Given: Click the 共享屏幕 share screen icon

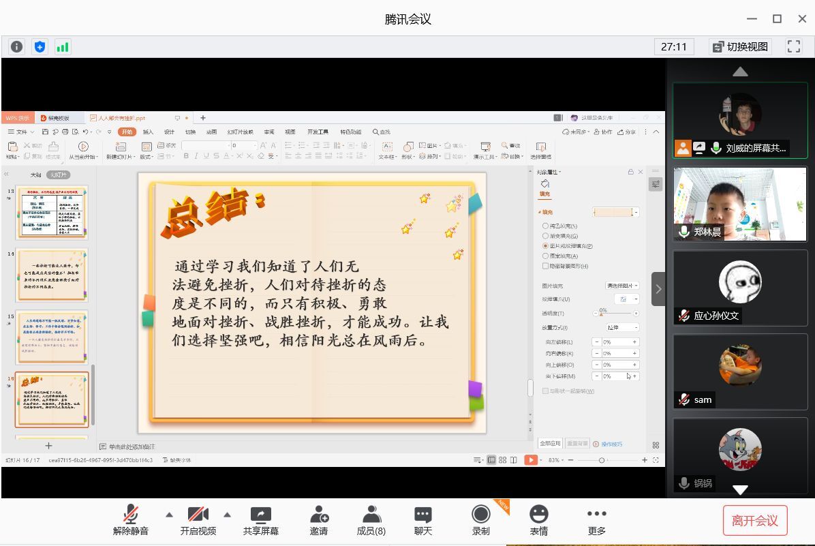Looking at the screenshot, I should [x=260, y=515].
